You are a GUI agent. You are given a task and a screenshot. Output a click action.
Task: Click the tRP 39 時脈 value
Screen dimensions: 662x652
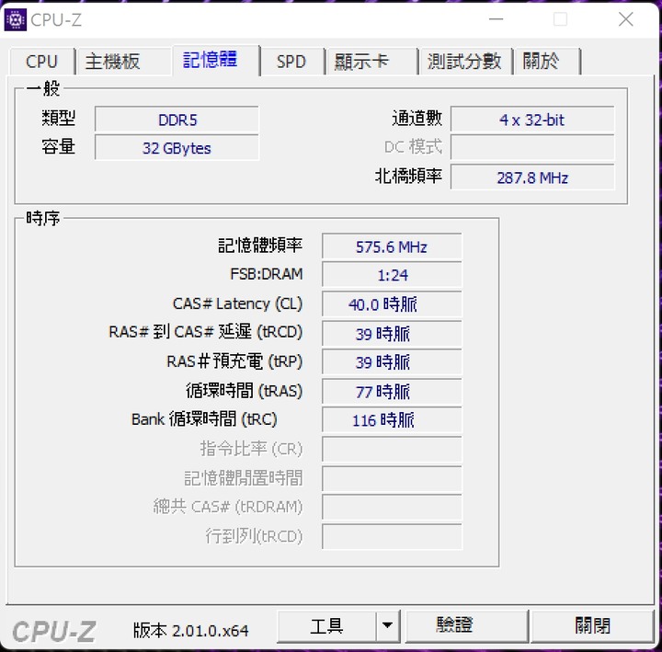(392, 362)
